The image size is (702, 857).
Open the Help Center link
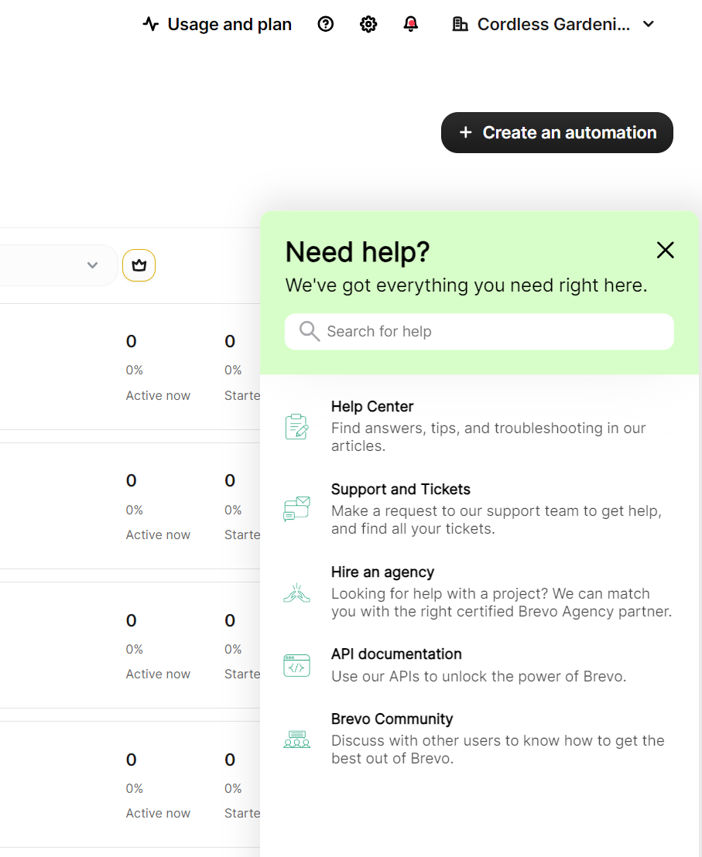(372, 406)
